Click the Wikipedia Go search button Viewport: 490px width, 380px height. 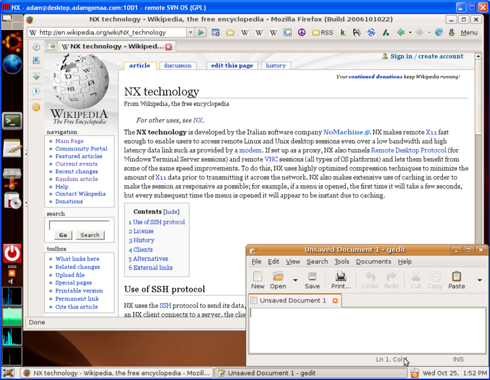[63, 235]
